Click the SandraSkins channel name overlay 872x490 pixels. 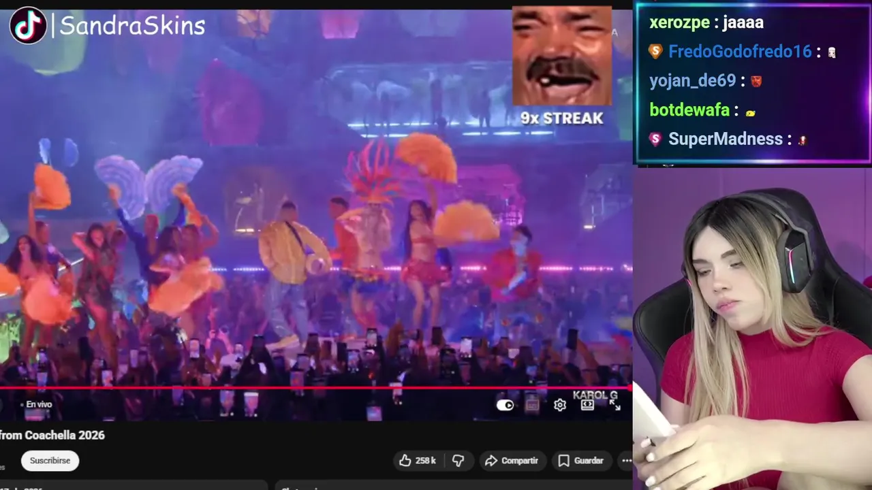[132, 26]
